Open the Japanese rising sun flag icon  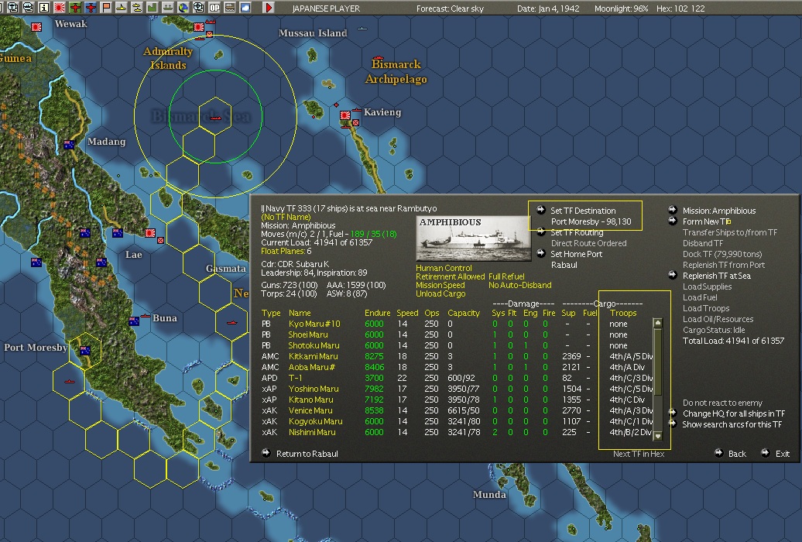pyautogui.click(x=60, y=8)
